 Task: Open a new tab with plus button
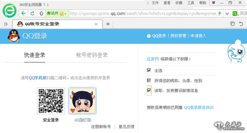[x=108, y=24]
